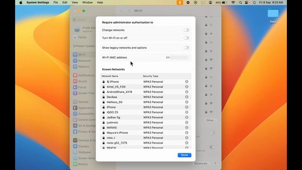The image size is (302, 170).
Task: Enable Show legacy networks and options
Action: pos(186,48)
